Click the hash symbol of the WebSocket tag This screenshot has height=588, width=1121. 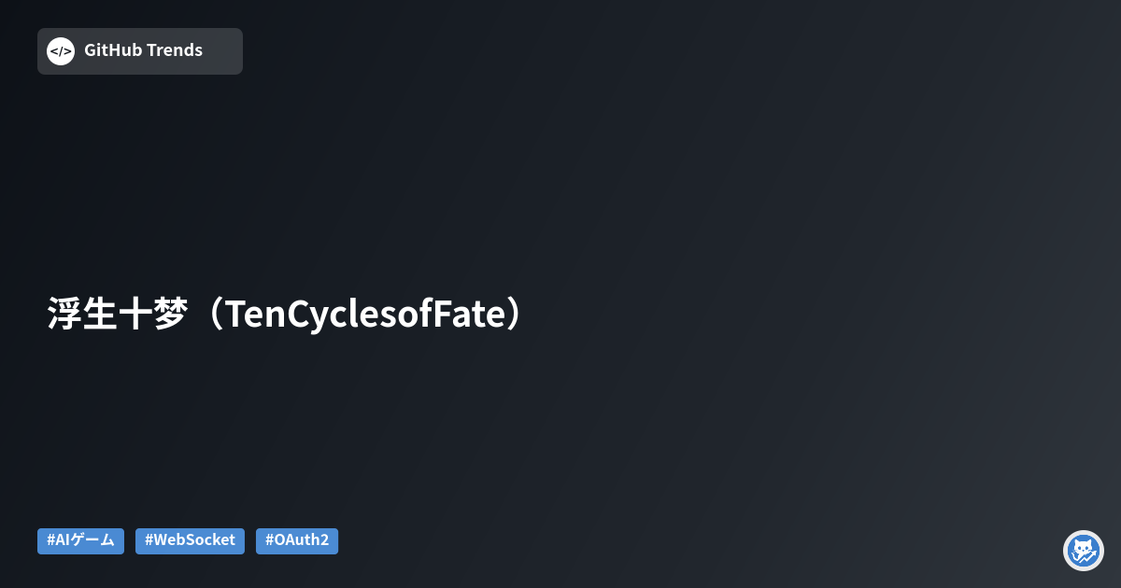[x=149, y=540]
